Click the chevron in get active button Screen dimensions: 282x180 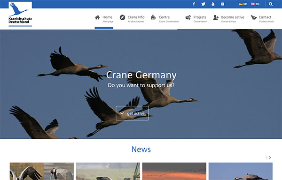tap(122, 113)
